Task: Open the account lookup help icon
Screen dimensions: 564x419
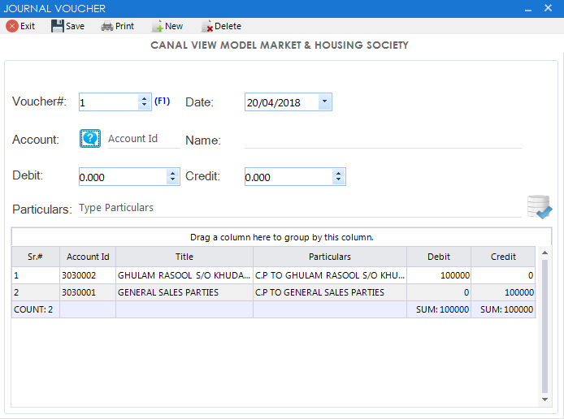Action: 89,139
